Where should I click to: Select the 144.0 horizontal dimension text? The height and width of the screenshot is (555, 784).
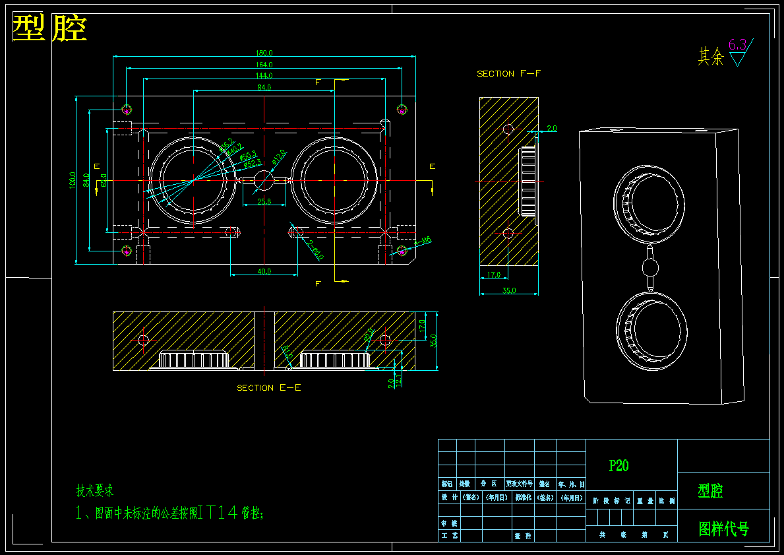click(264, 76)
